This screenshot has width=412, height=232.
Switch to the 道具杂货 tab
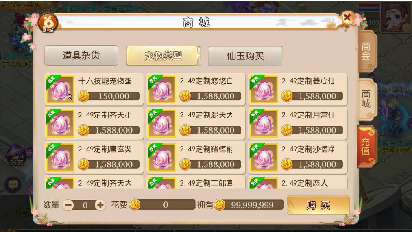click(81, 55)
